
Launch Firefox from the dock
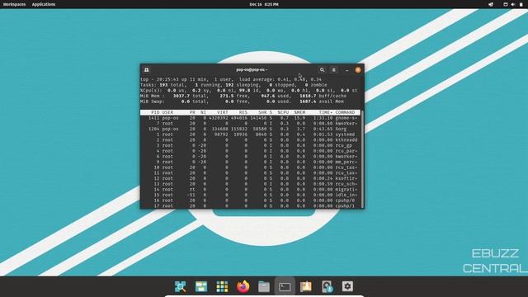[x=243, y=286]
